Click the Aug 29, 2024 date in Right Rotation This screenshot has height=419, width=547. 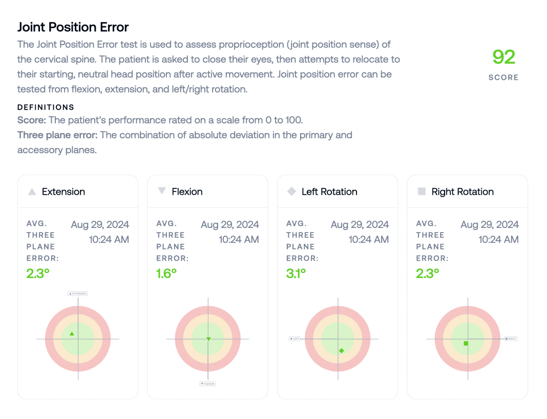coord(489,224)
